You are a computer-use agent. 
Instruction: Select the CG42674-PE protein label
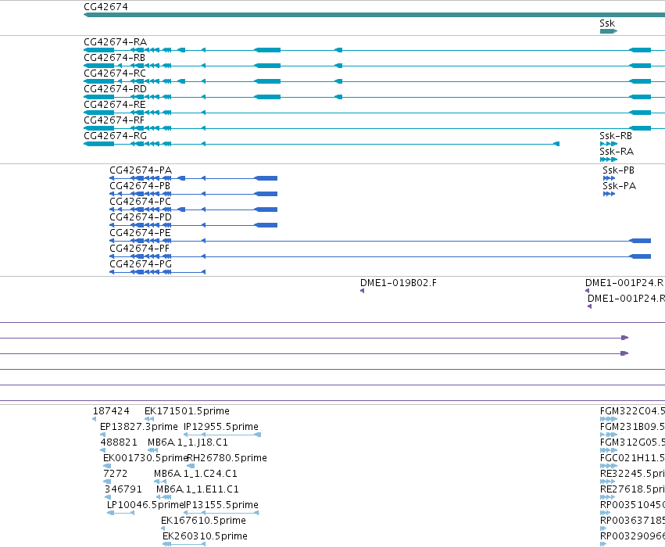140,233
